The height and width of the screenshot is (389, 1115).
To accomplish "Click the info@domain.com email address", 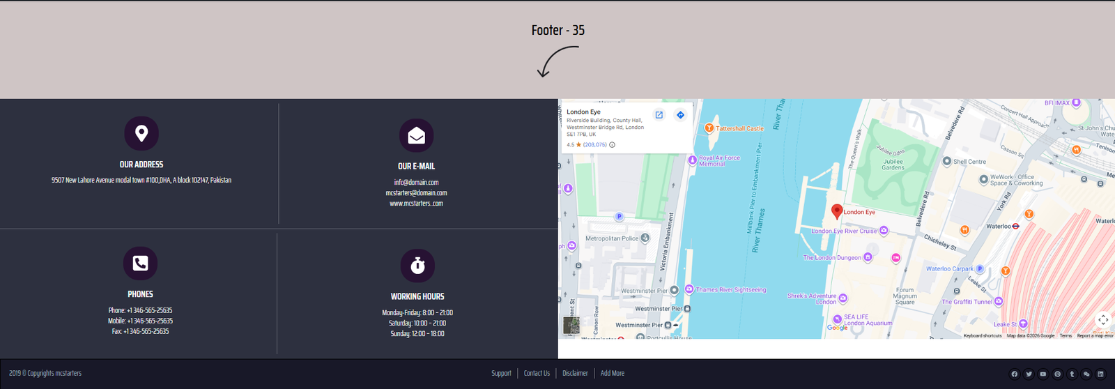I will coord(416,183).
